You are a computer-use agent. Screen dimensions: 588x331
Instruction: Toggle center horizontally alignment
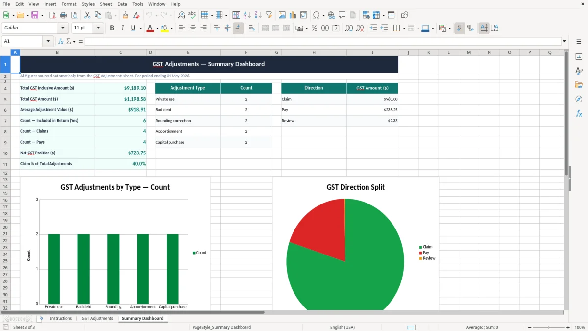[193, 28]
